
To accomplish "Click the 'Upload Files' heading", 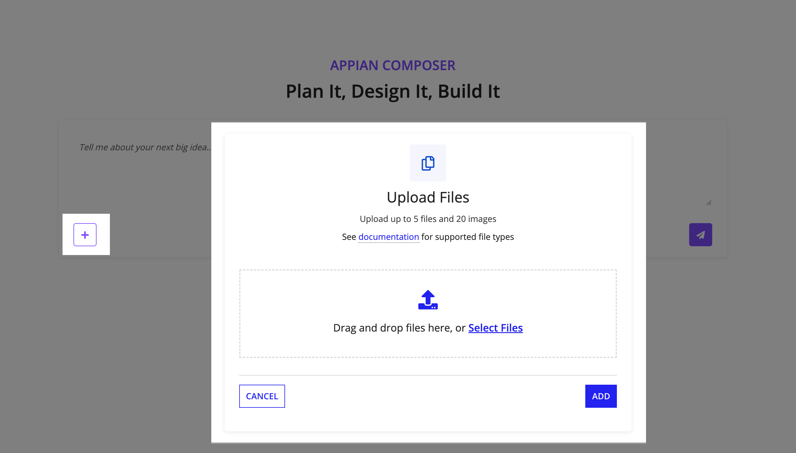I will coord(428,197).
